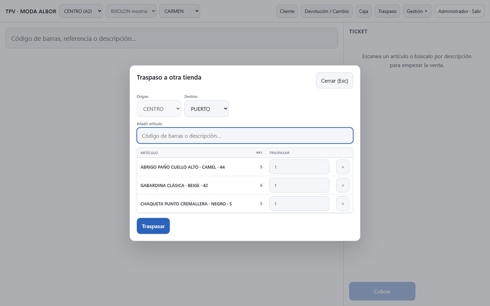Open the Cliente option
The width and height of the screenshot is (490, 306).
click(x=287, y=11)
